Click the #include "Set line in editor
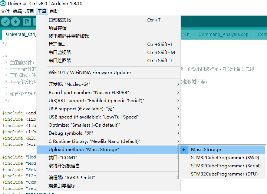This screenshot has height=194, width=267. pos(19,170)
